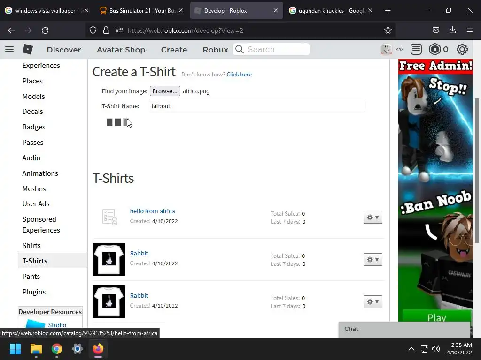
Task: Open gear dropdown for the second Rabbit shirt
Action: tap(372, 302)
